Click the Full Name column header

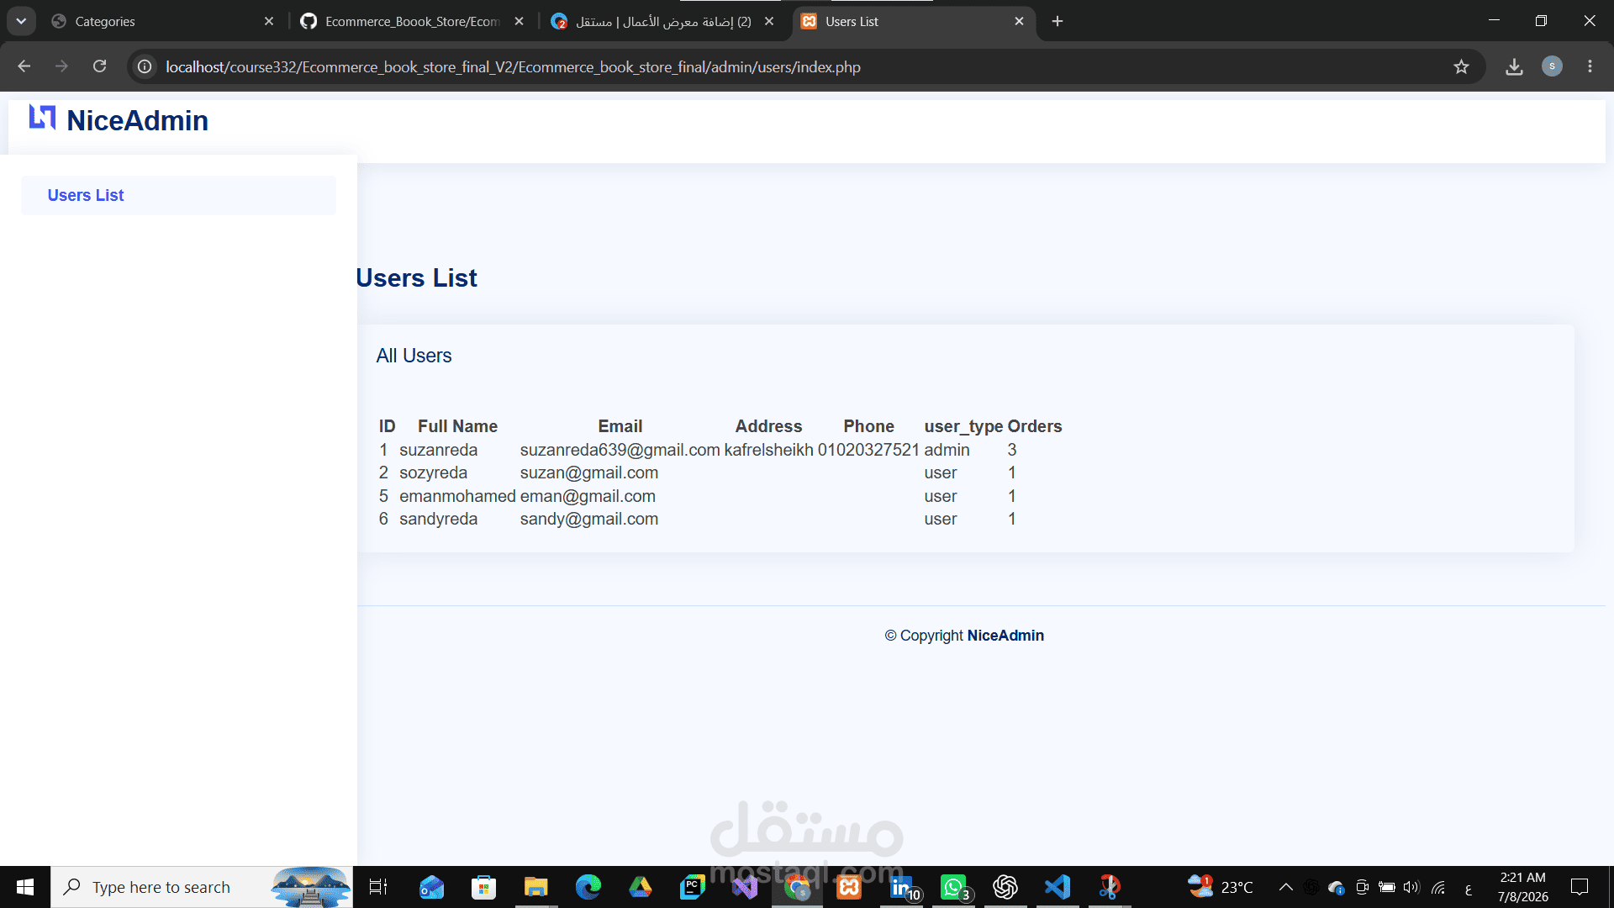(x=457, y=426)
